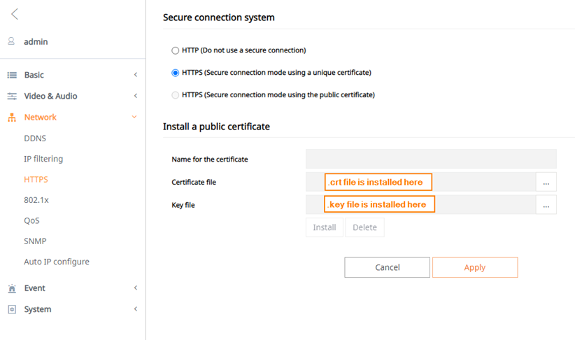The width and height of the screenshot is (575, 340).
Task: Browse for the certificate file
Action: (x=546, y=182)
